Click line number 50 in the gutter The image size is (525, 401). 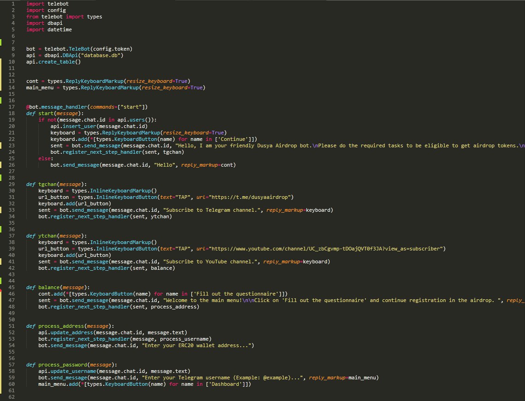click(x=12, y=320)
